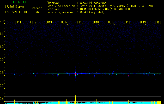Viewport: 164px width, 104px height.
Task: Click the tallest yellow power spike near 0815
Action: (x=76, y=100)
